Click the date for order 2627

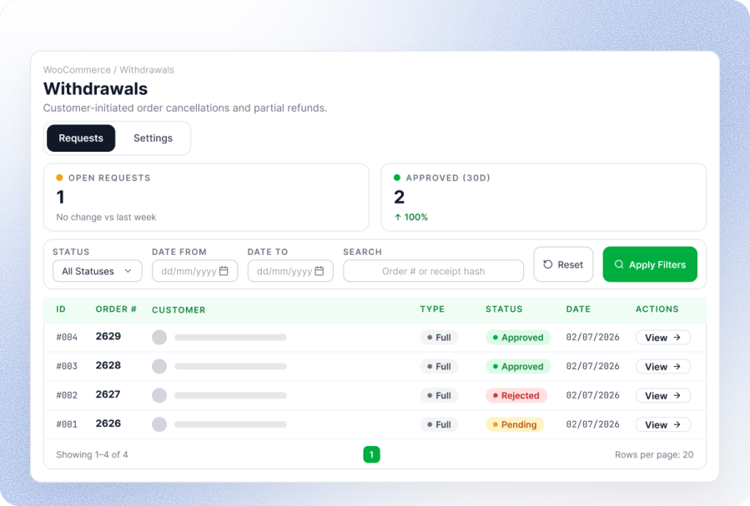pos(592,395)
